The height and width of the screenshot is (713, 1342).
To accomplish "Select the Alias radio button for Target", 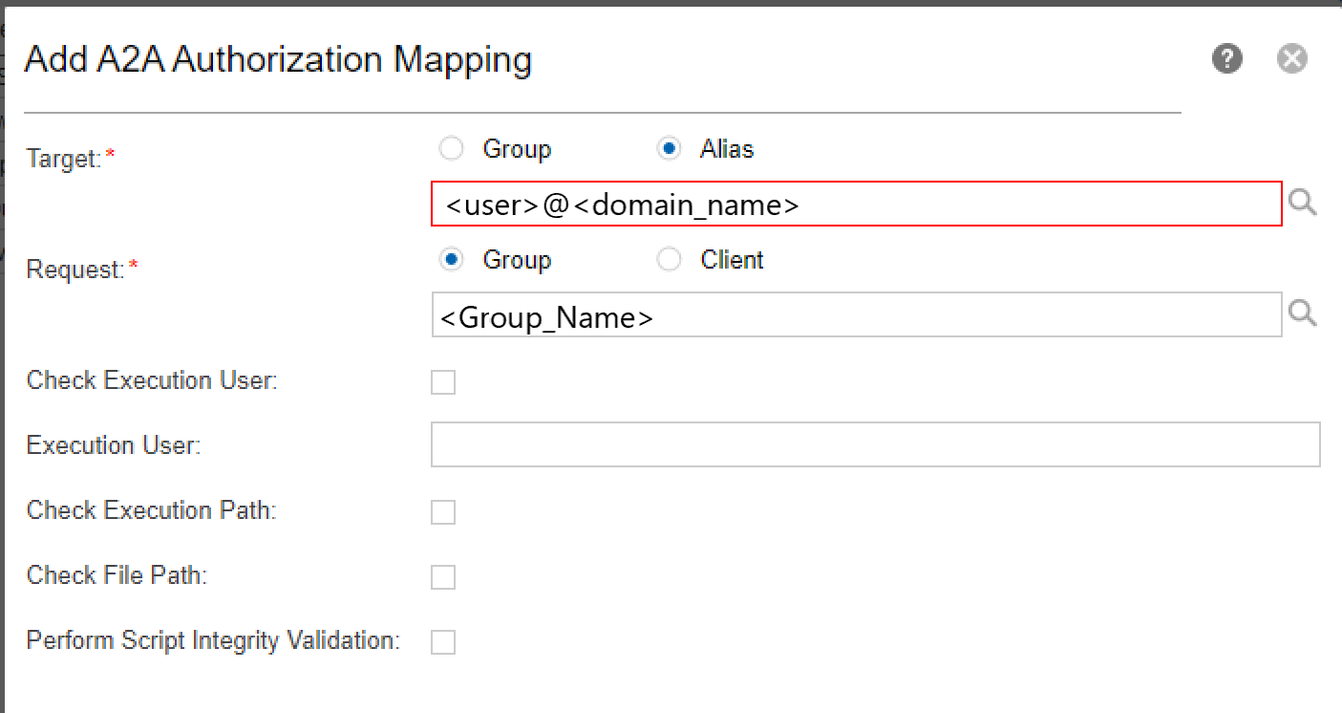I will pyautogui.click(x=669, y=149).
